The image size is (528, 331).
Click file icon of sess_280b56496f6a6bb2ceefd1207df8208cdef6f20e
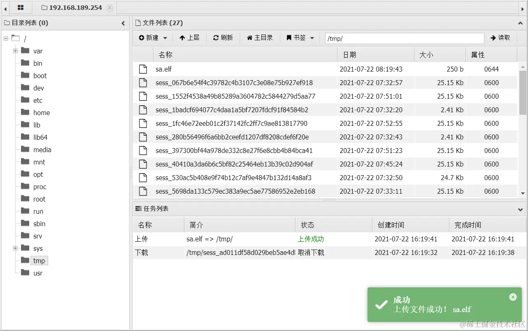[143, 137]
